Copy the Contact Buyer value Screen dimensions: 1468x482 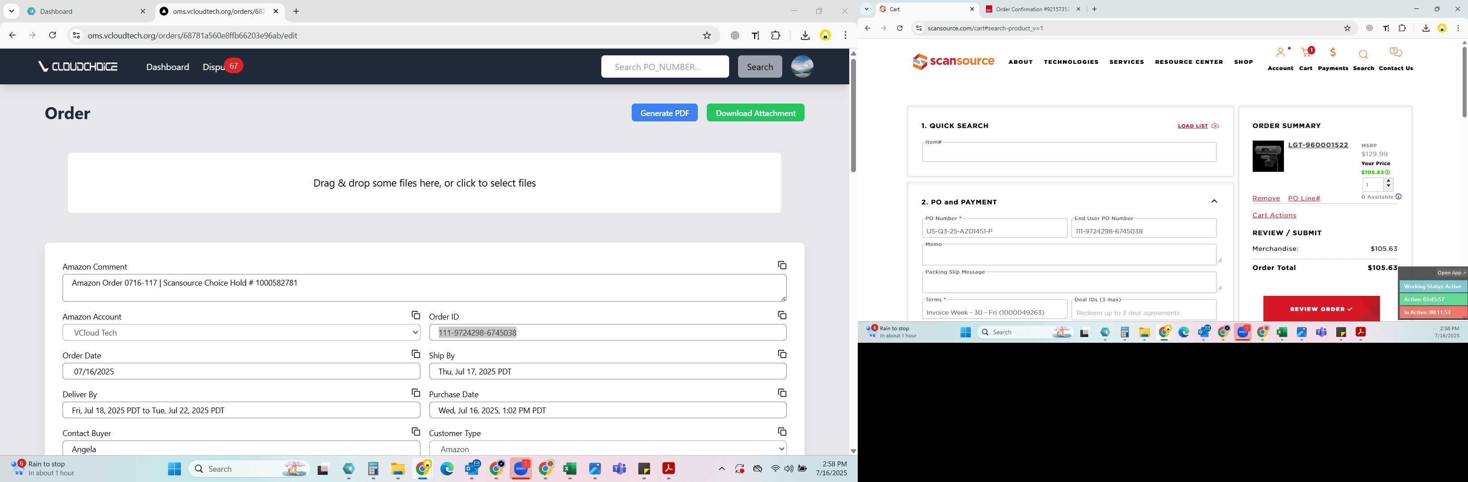click(x=415, y=432)
